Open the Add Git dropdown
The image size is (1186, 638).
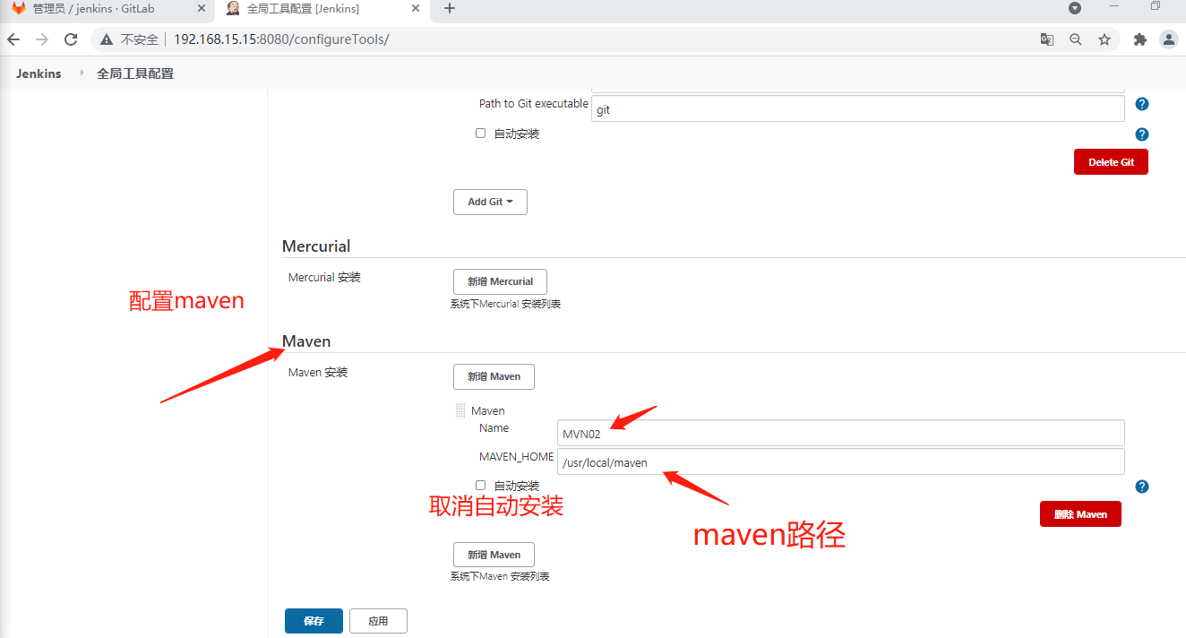pyautogui.click(x=490, y=202)
